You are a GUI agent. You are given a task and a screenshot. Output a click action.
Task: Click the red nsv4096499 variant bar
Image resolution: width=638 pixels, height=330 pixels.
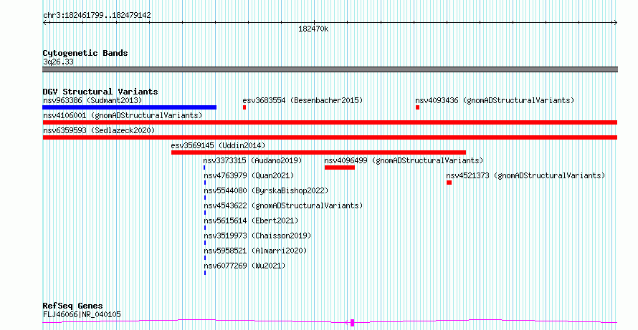pyautogui.click(x=340, y=168)
